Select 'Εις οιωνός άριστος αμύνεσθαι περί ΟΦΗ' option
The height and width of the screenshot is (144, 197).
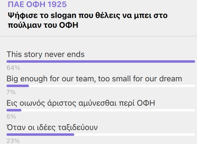pos(81,103)
